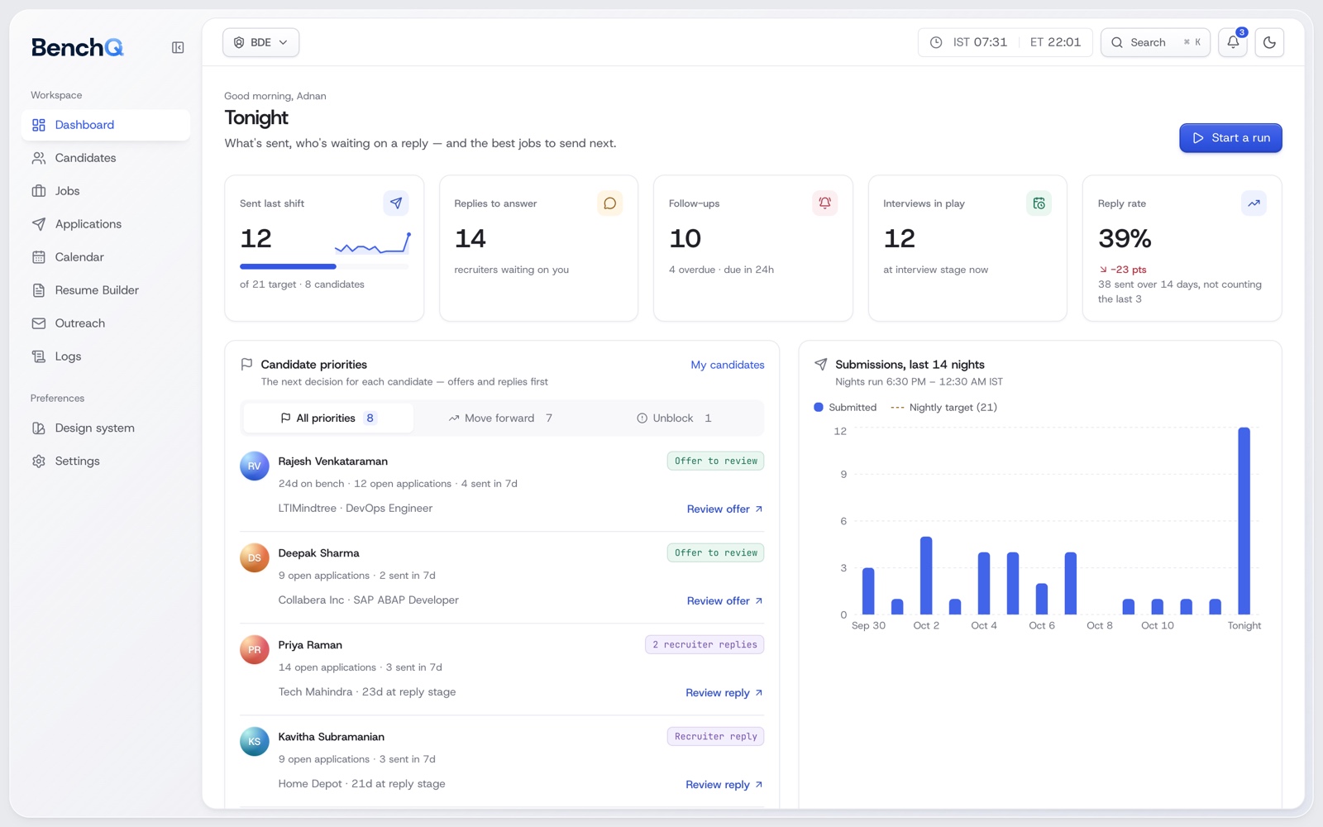
Task: Go to Candidates in sidebar
Action: [106, 158]
